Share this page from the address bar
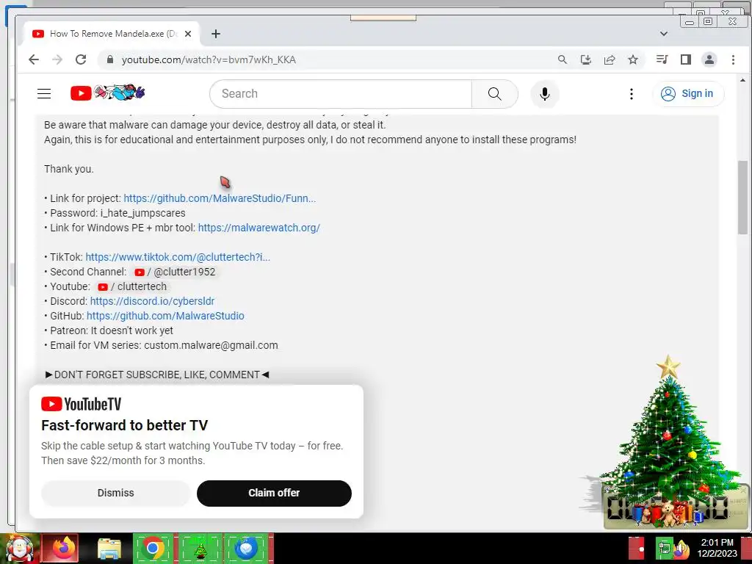 point(610,59)
